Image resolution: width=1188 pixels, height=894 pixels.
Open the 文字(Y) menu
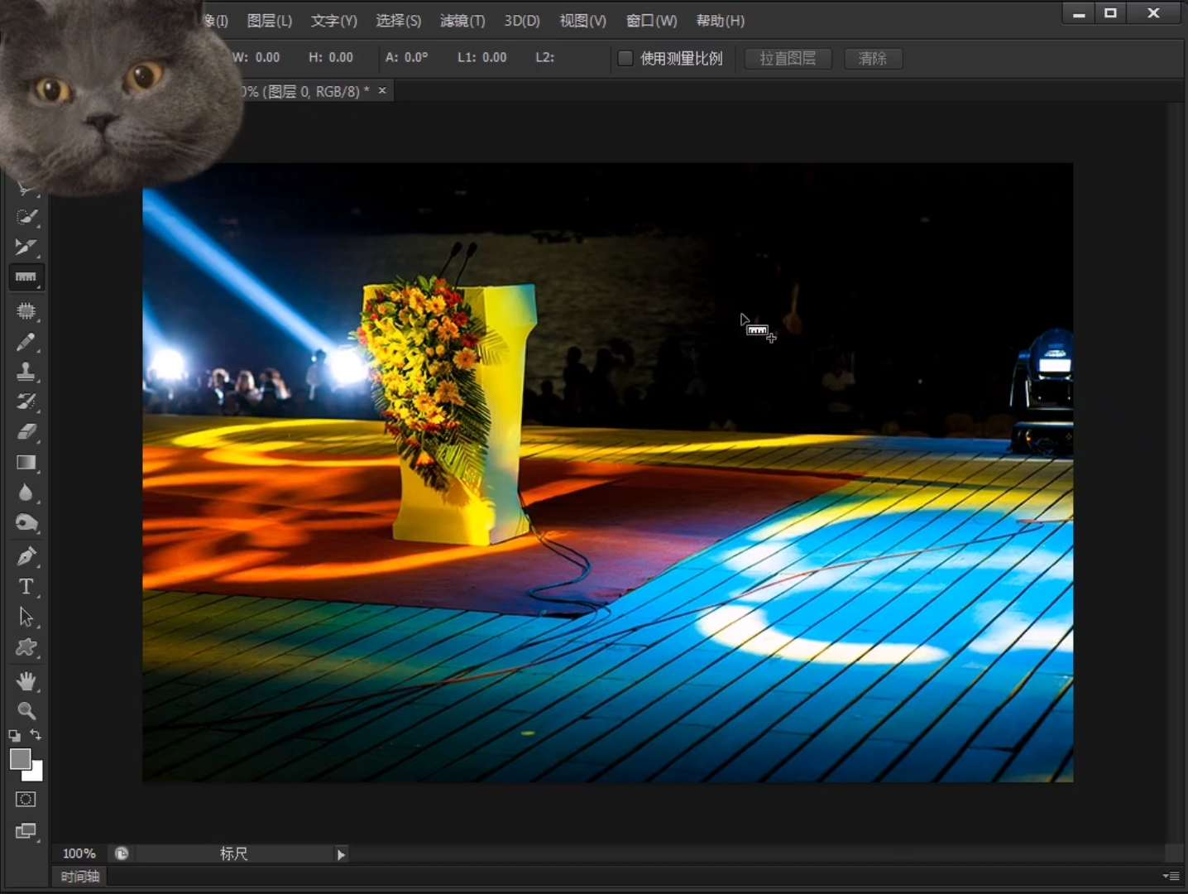click(x=334, y=21)
